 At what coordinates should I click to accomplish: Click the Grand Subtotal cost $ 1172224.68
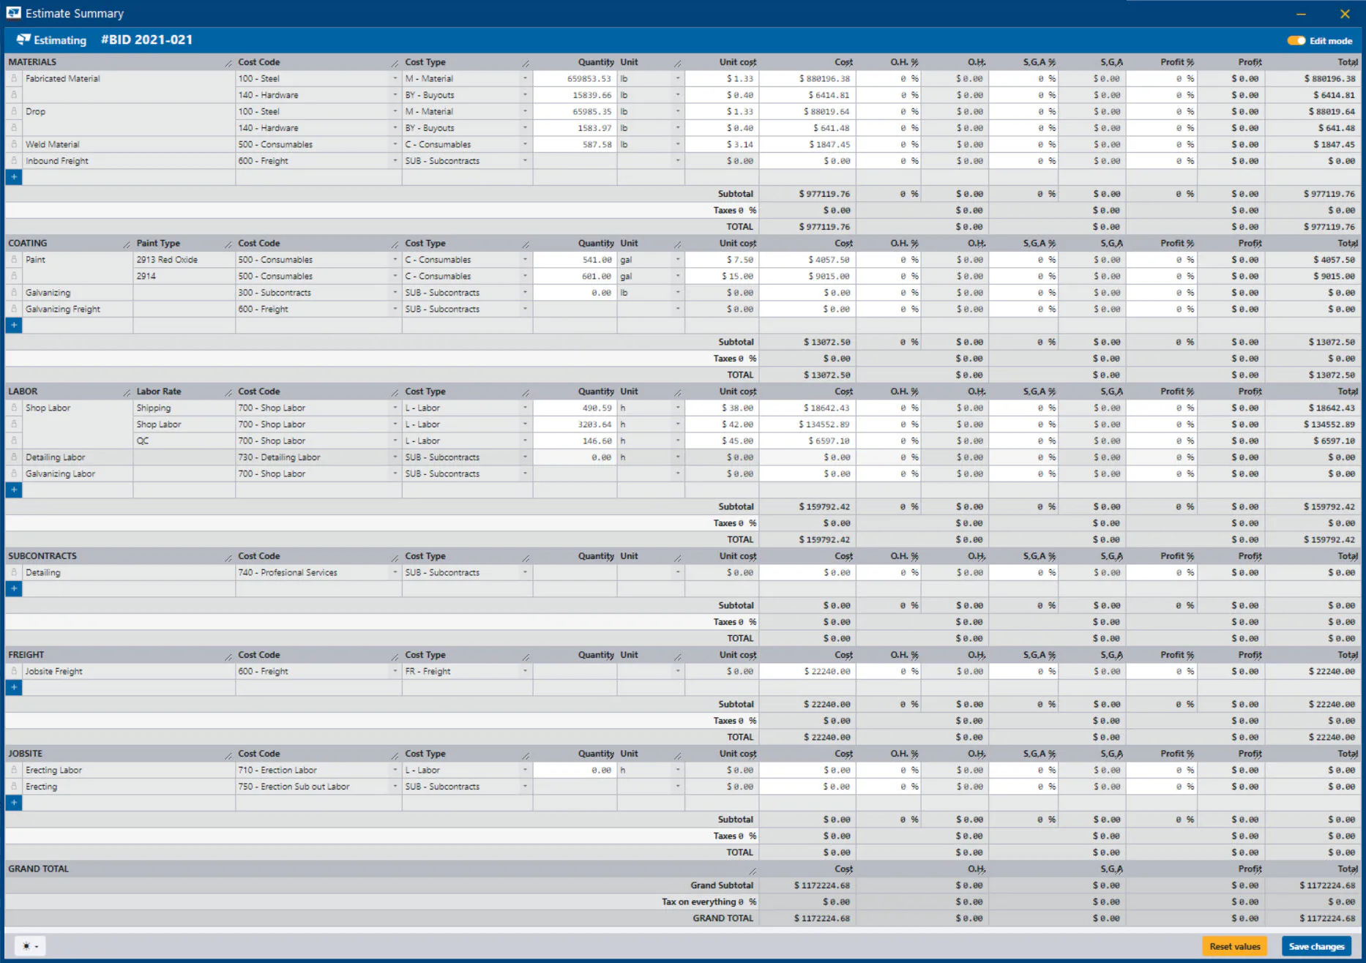(x=822, y=885)
